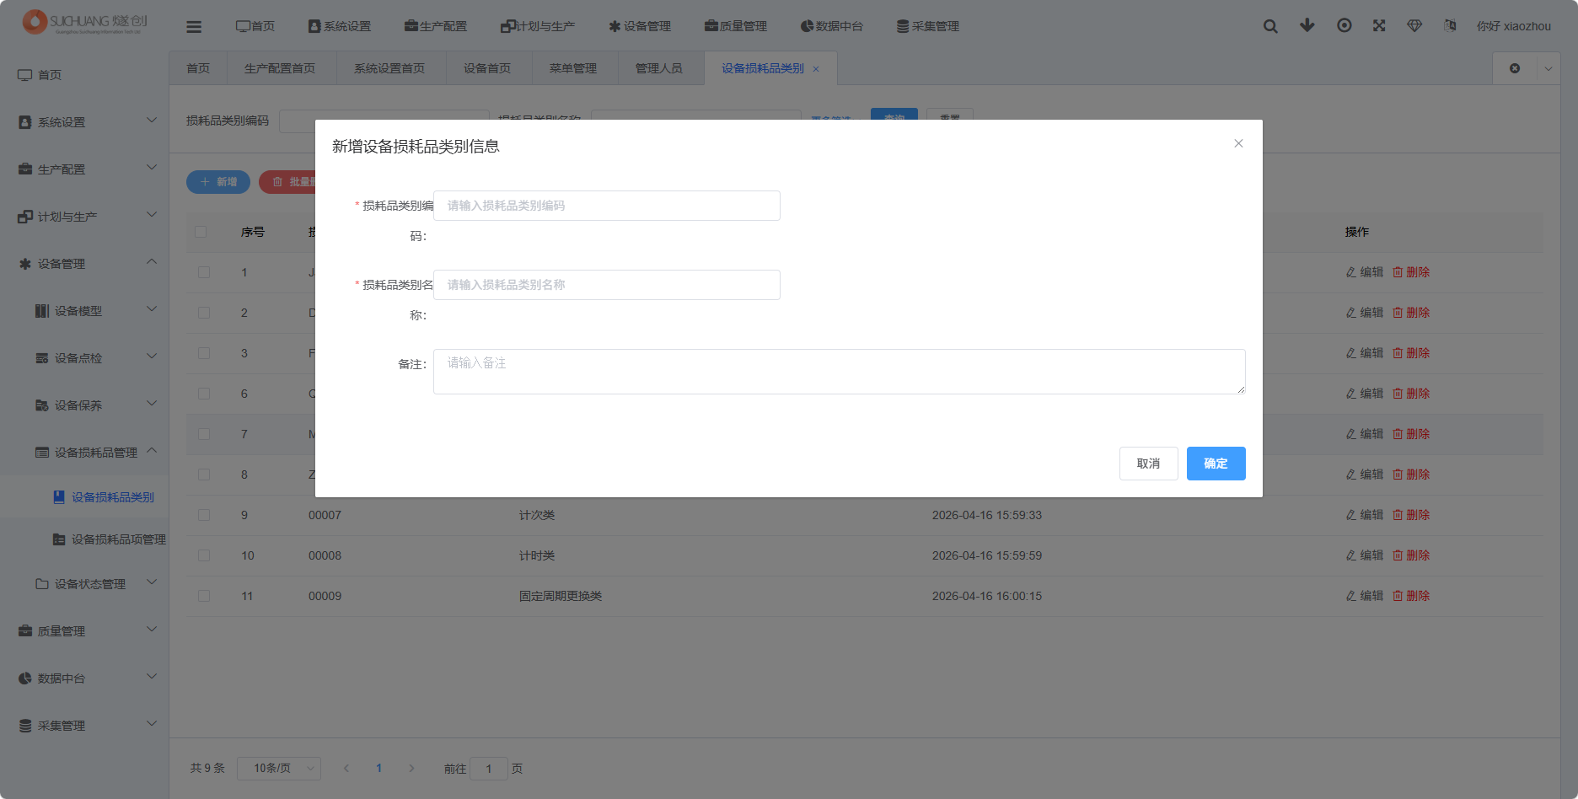
Task: Check the row 10 checkbox
Action: click(204, 555)
